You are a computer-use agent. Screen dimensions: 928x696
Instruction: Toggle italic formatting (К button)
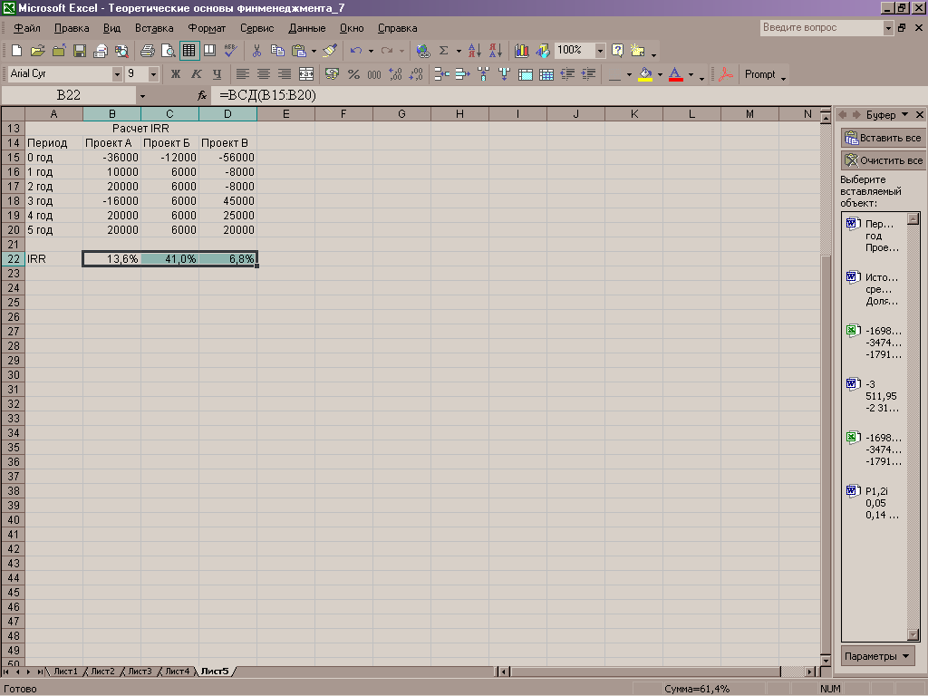pos(196,74)
